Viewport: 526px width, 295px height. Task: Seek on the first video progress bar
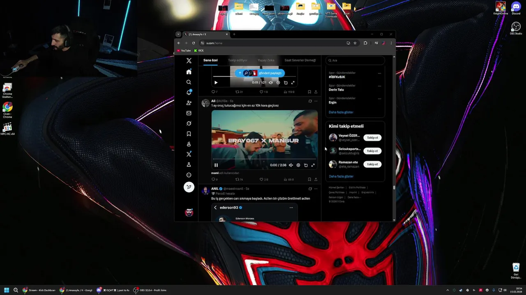254,77
